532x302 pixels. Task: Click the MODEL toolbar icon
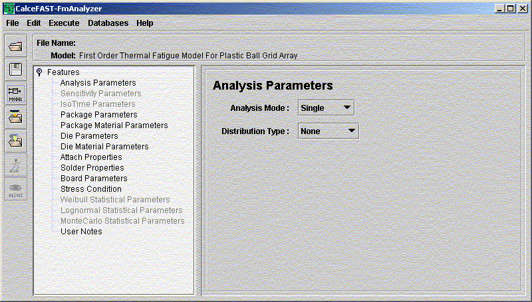pos(17,94)
